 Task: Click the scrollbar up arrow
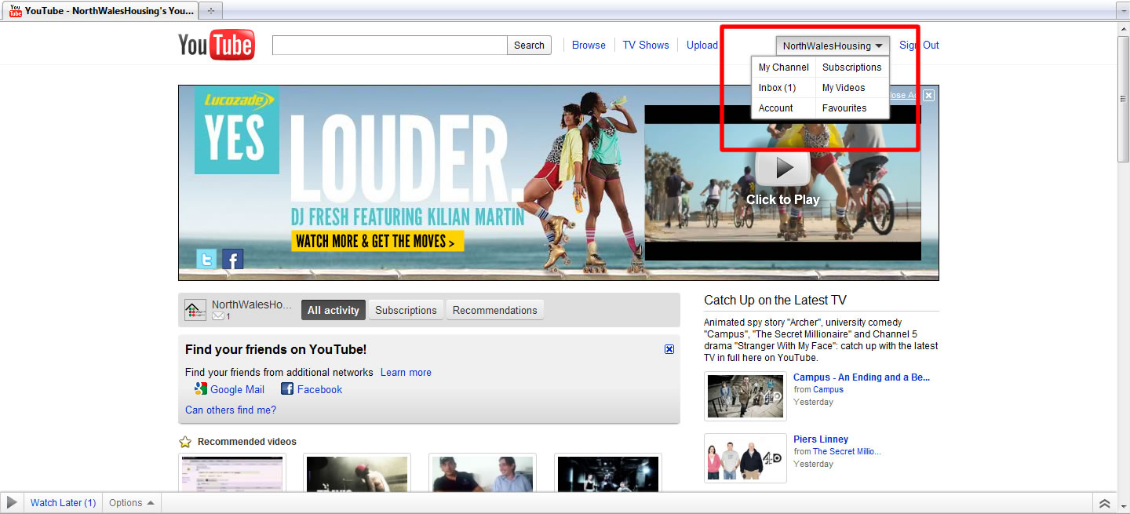(1123, 28)
